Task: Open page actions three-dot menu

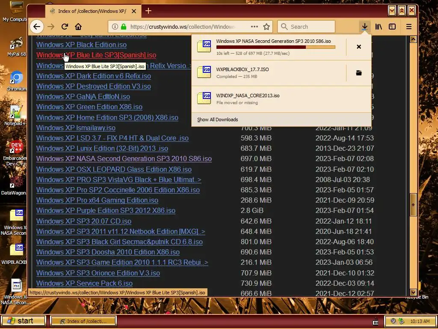Action: 254,27
